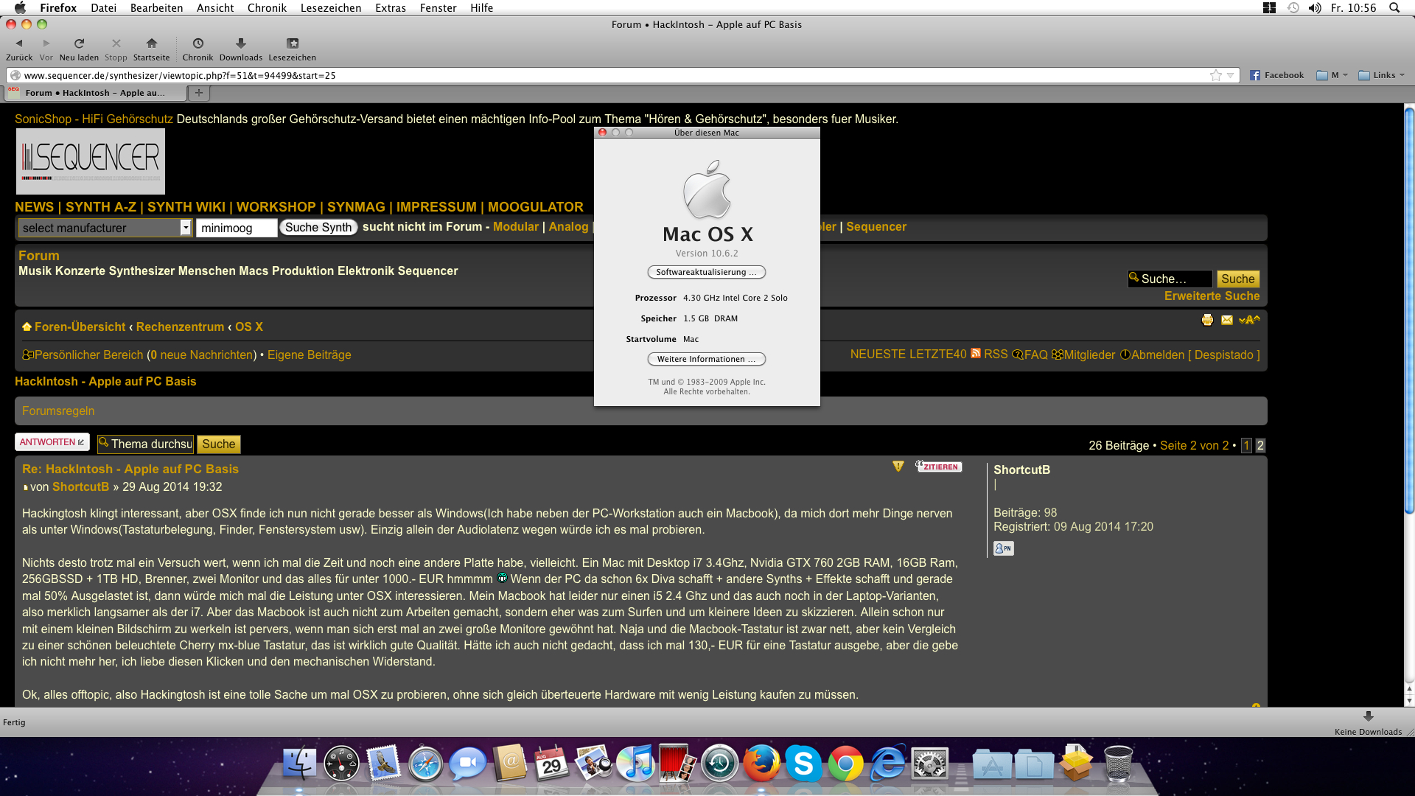Open the Erweiterte Suche link

[1212, 296]
